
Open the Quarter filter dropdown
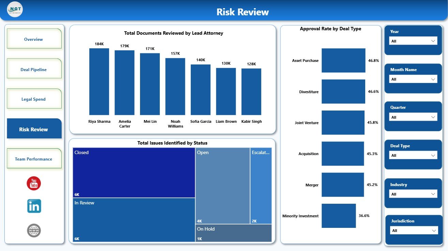(x=413, y=117)
